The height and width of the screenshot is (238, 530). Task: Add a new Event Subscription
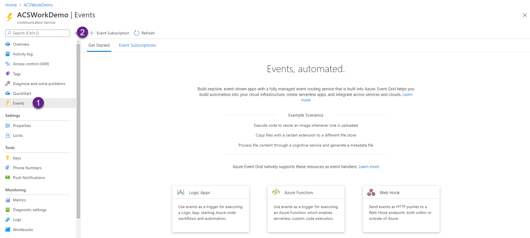(110, 33)
